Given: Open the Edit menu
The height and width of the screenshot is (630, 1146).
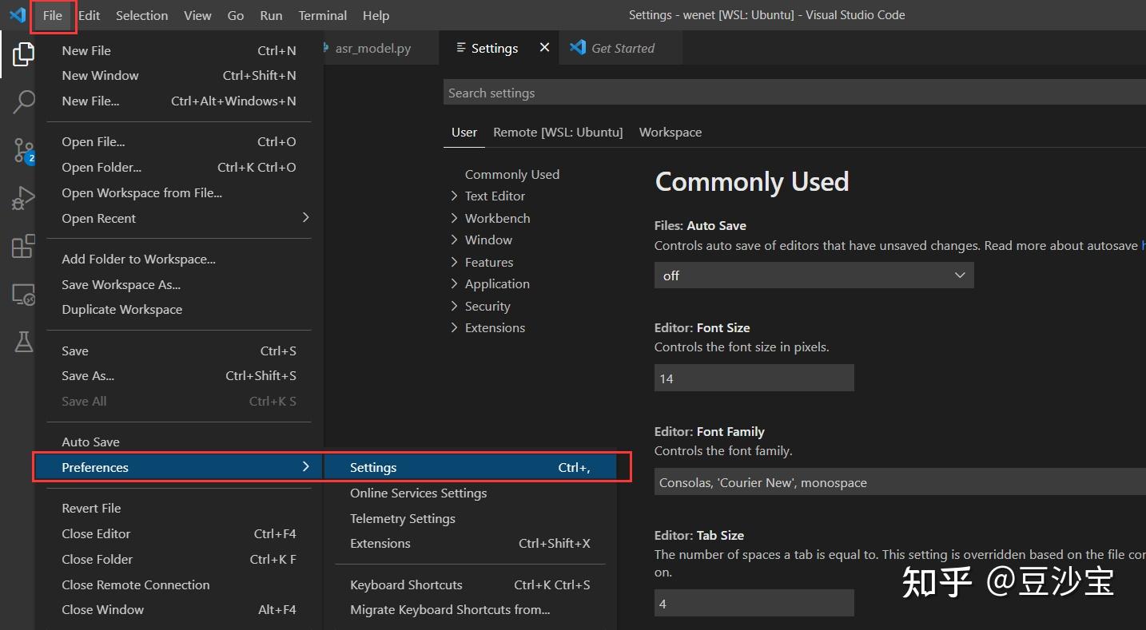Looking at the screenshot, I should (89, 15).
